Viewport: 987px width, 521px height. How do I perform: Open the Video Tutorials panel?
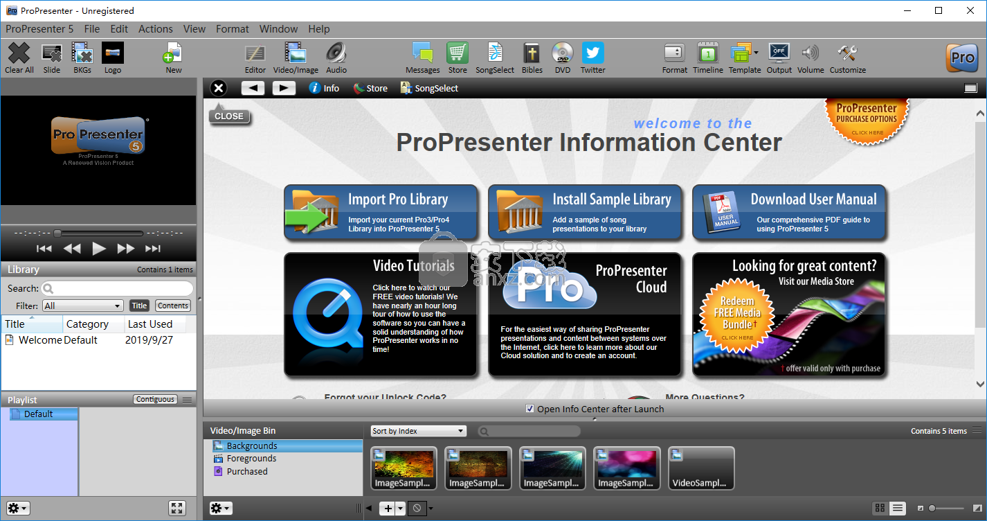tap(381, 315)
